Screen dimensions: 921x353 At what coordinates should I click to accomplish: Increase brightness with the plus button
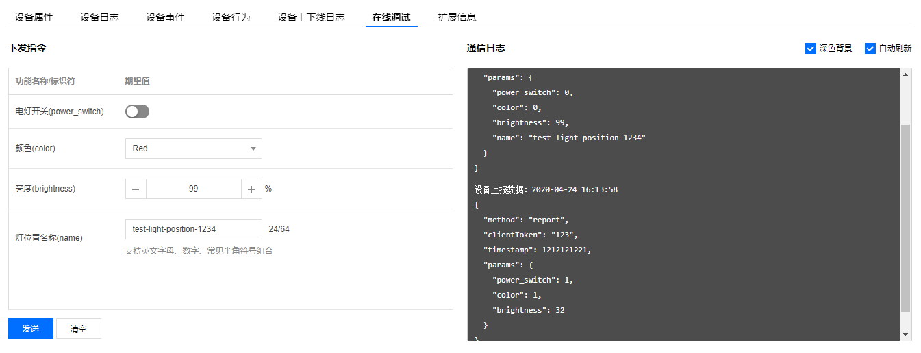coord(251,189)
